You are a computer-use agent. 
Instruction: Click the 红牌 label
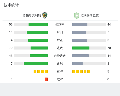pos(60,79)
